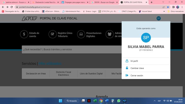The image size is (185, 104).
Task: Open the Presentaciones Digitales laptop icon
Action: 81,34
